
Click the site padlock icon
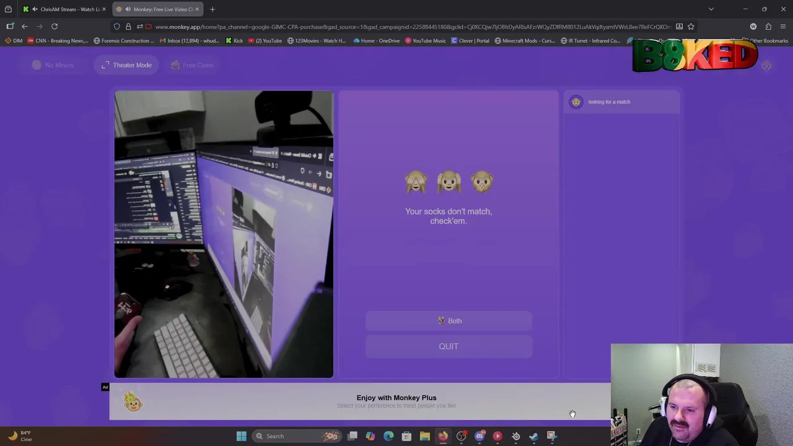pyautogui.click(x=128, y=27)
